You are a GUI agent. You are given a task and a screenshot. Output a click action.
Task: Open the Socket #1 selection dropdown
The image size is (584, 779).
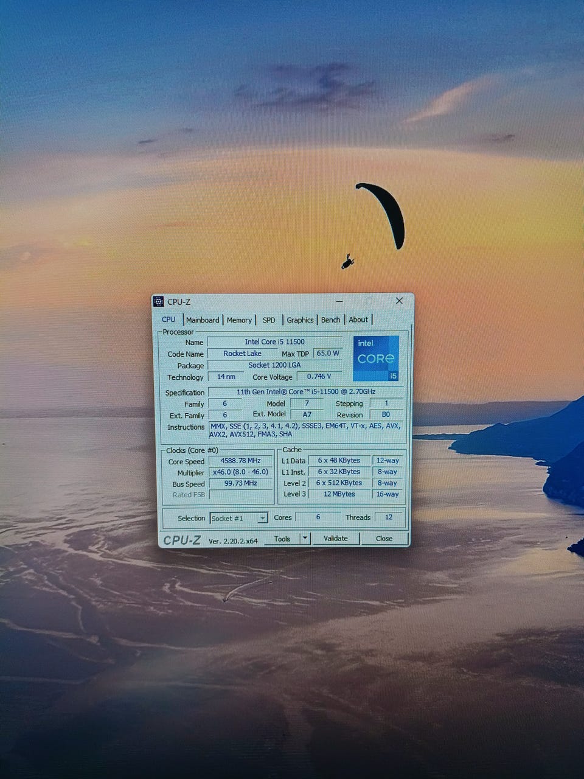click(238, 518)
